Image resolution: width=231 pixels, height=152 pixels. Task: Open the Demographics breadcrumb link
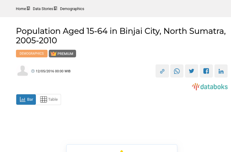tap(72, 9)
